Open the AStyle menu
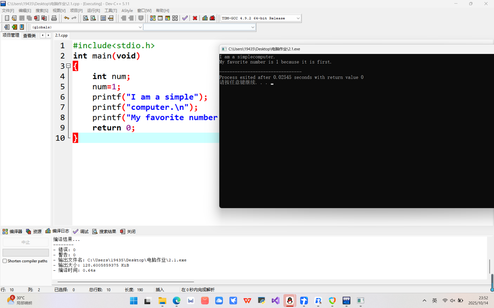The image size is (494, 308). (x=127, y=11)
